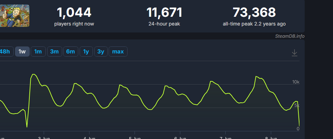Click the 10k axis label

click(x=296, y=82)
